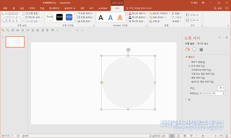Click the rotation handle above the circle
Image resolution: width=231 pixels, height=138 pixels.
point(128,50)
